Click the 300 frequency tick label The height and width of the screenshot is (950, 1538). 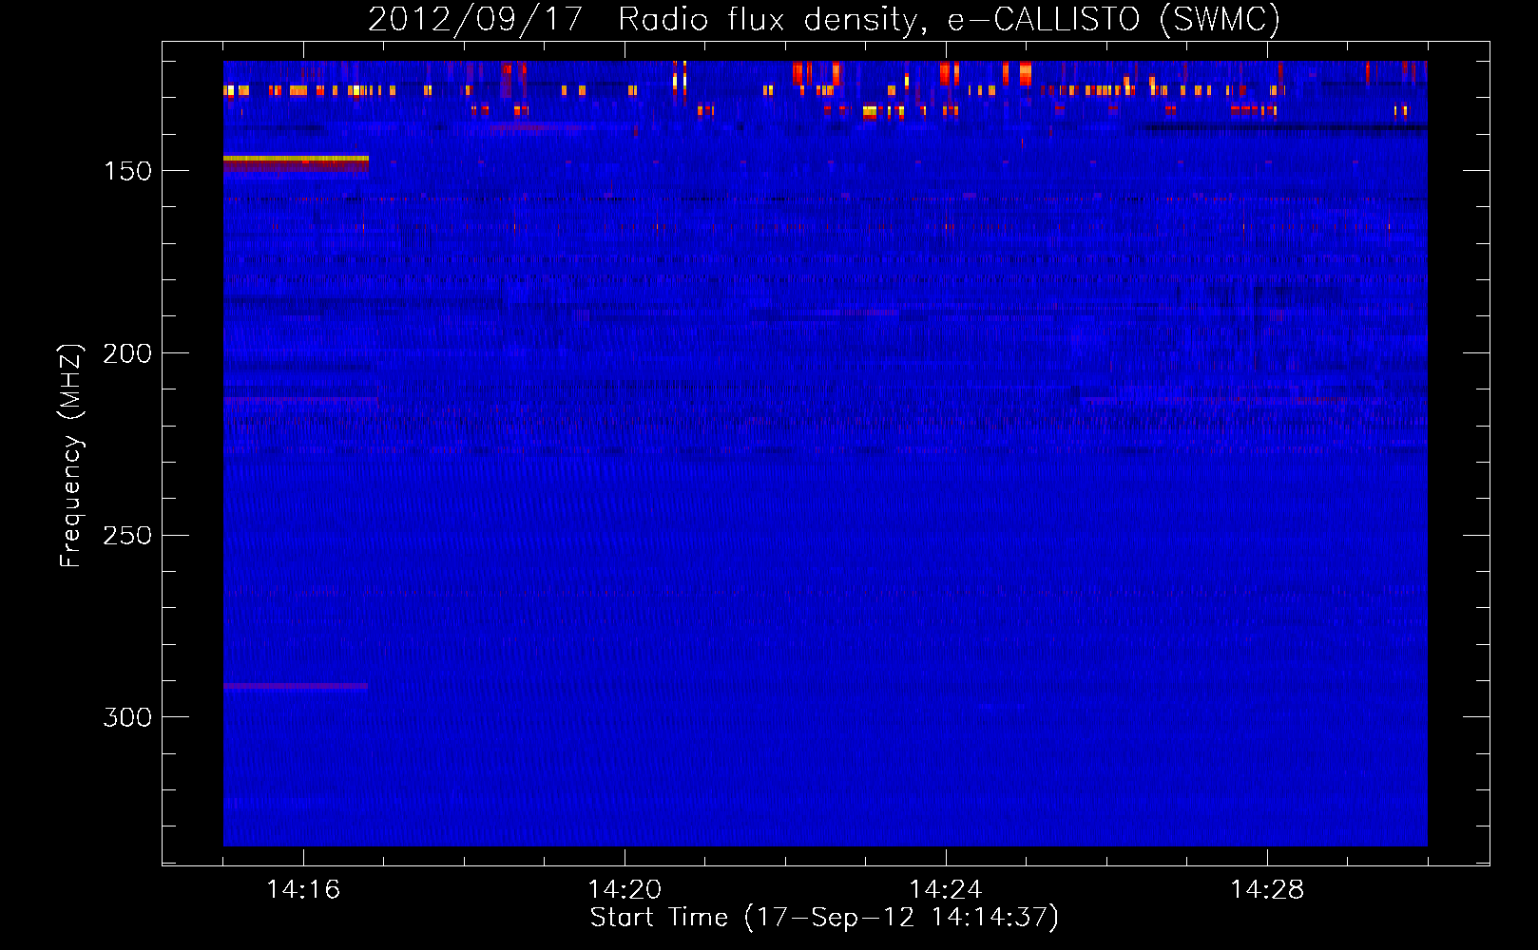pyautogui.click(x=127, y=717)
